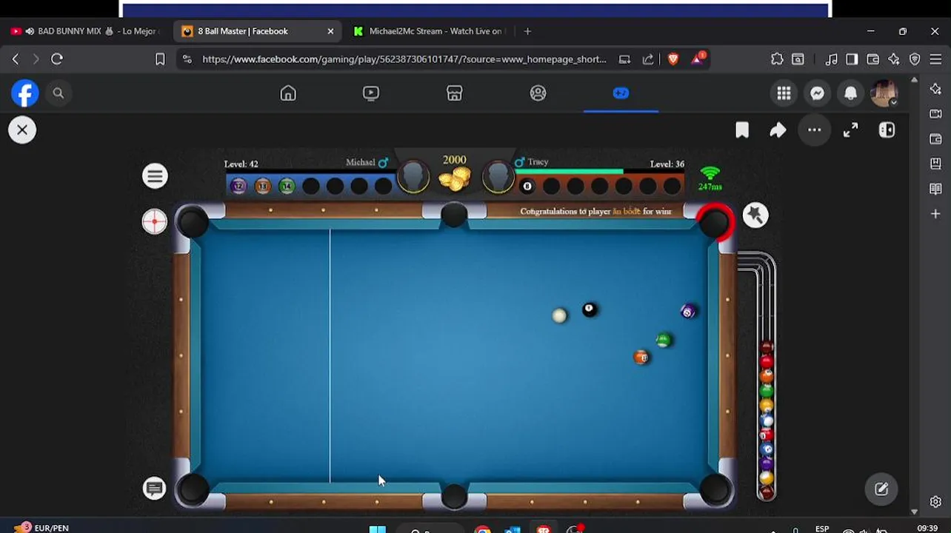Open Facebook search
This screenshot has height=533, width=951.
pyautogui.click(x=59, y=93)
